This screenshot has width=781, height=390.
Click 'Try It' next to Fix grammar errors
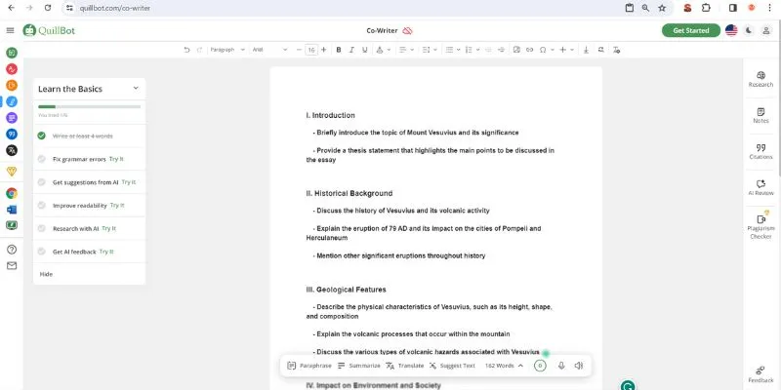click(x=116, y=159)
